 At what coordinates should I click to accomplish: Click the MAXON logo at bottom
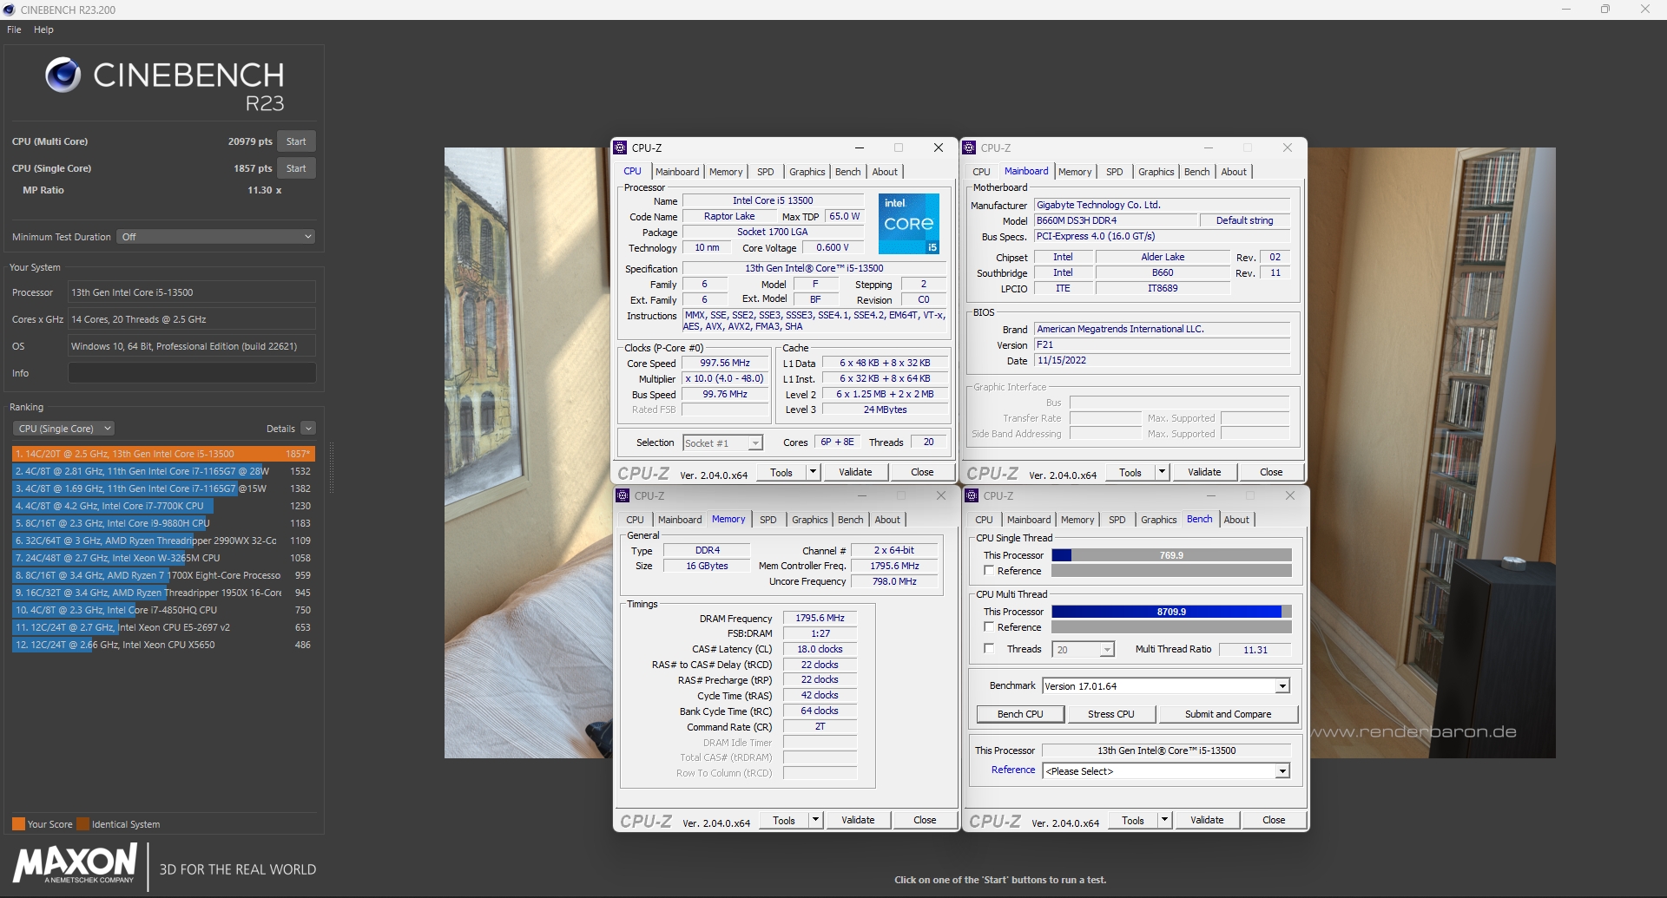[x=75, y=864]
